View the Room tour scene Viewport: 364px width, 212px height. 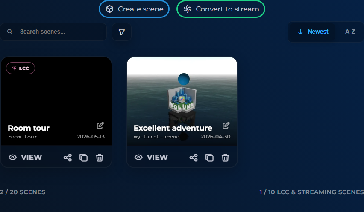click(25, 157)
